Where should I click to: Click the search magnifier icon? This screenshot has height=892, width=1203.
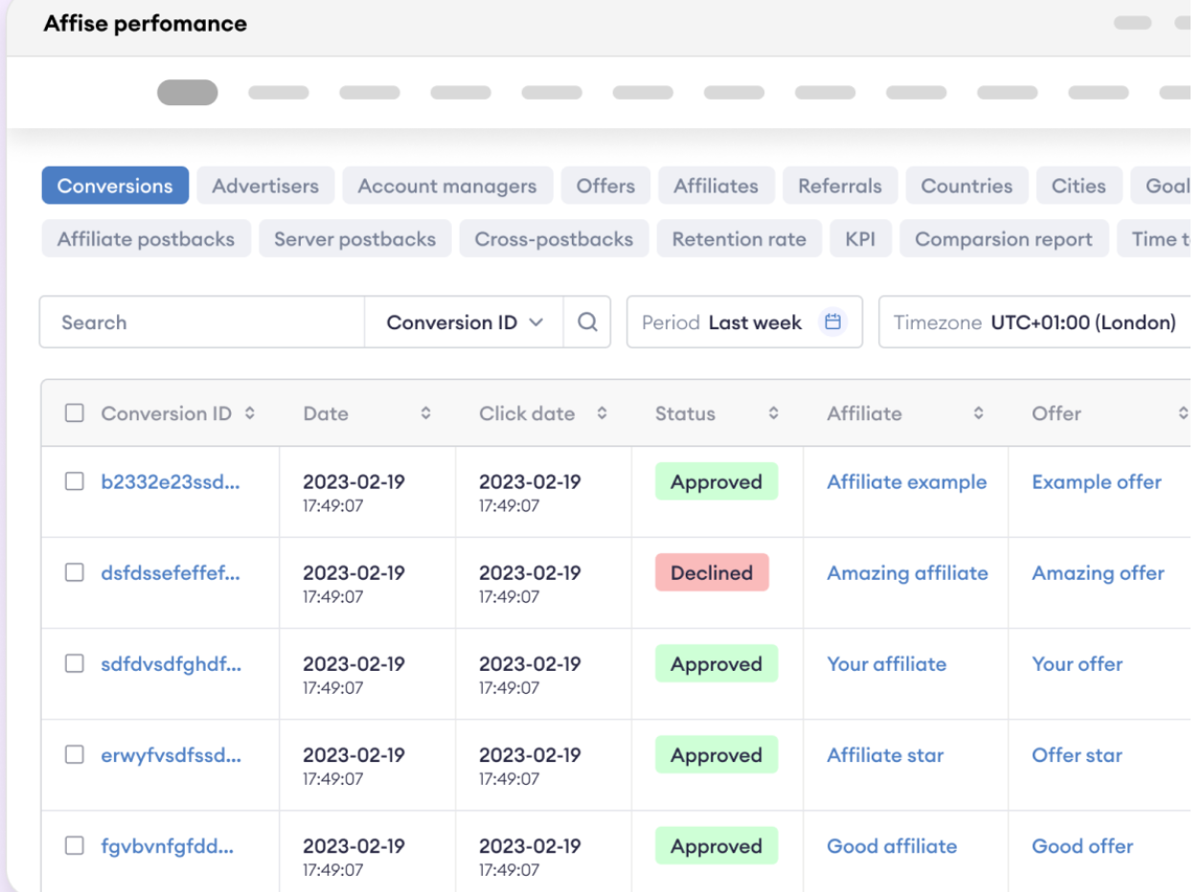[x=587, y=323]
